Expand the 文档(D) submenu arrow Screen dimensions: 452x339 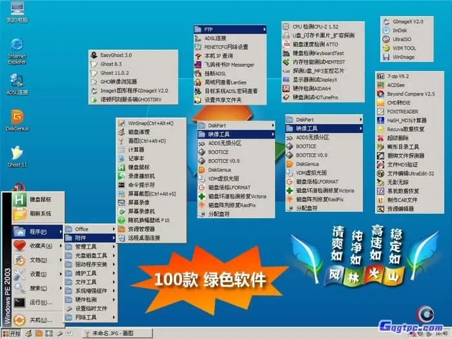61,260
